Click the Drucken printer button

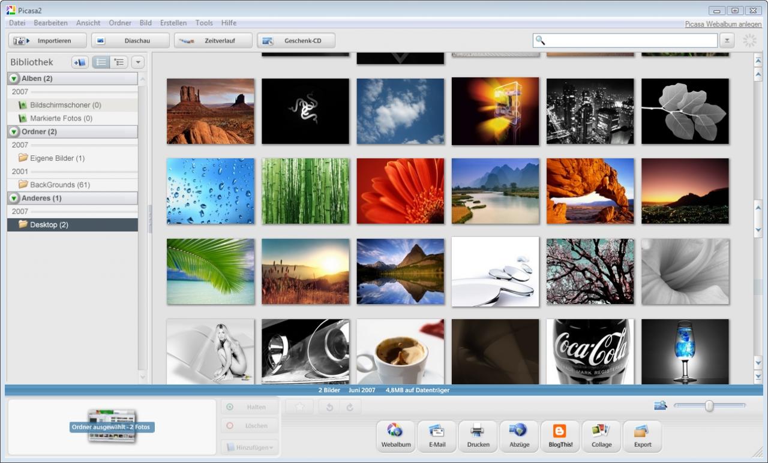478,436
